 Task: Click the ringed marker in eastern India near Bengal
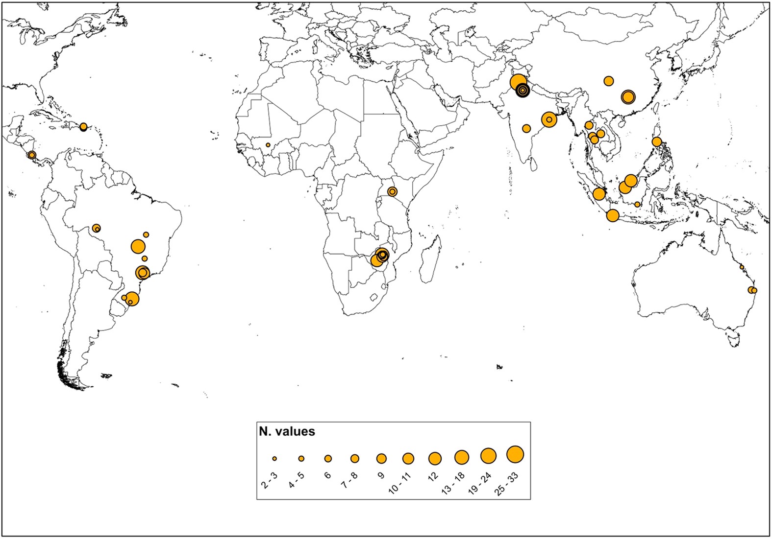[549, 119]
